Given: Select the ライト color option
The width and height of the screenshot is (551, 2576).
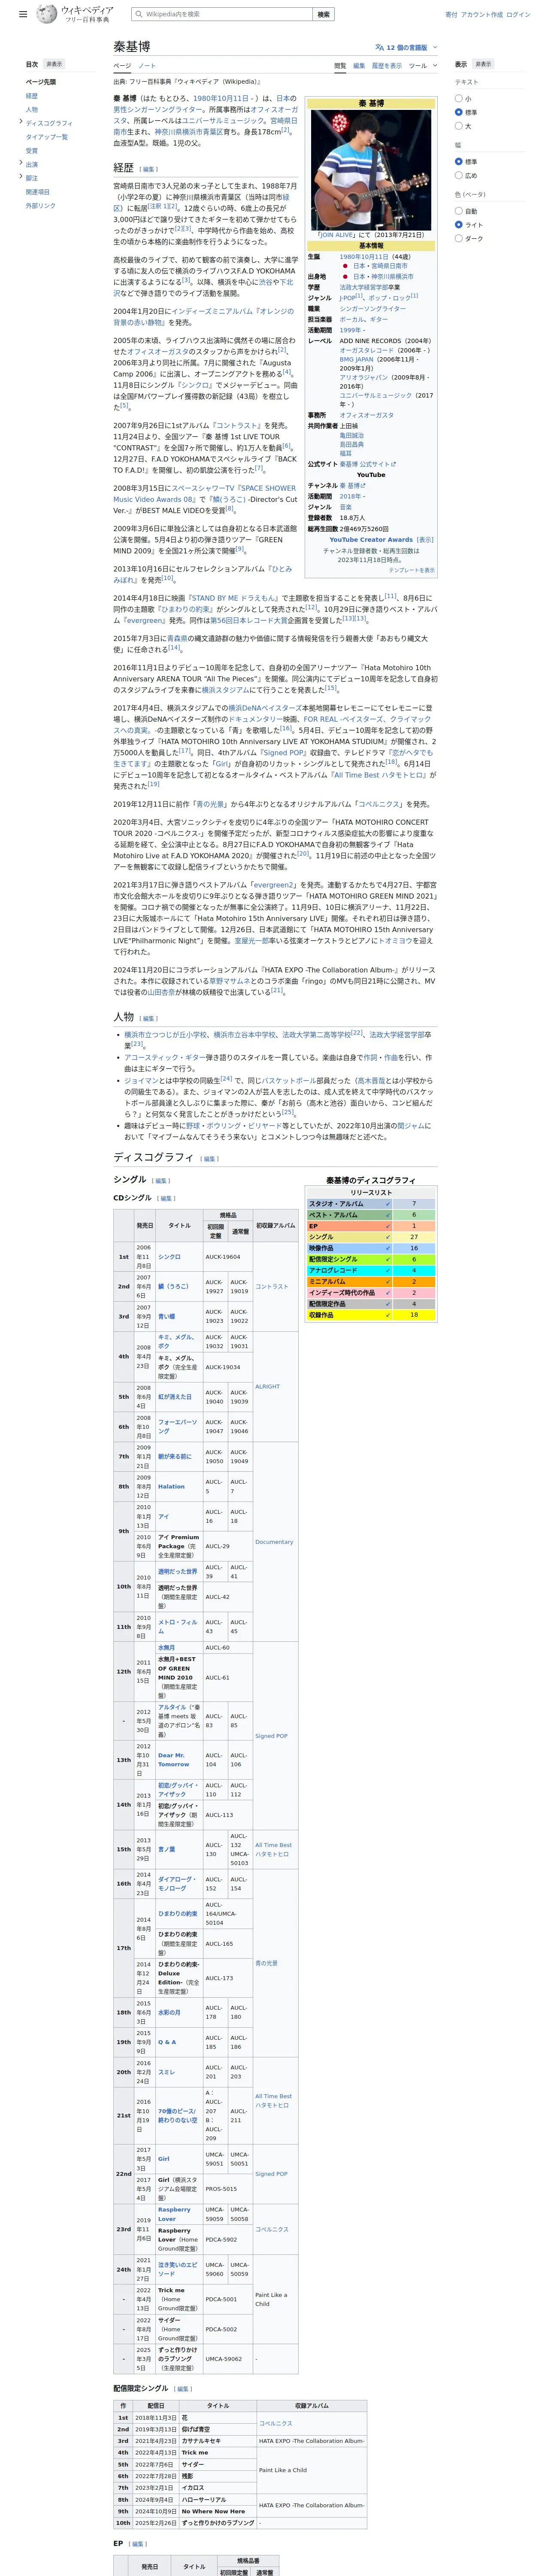Looking at the screenshot, I should 459,225.
